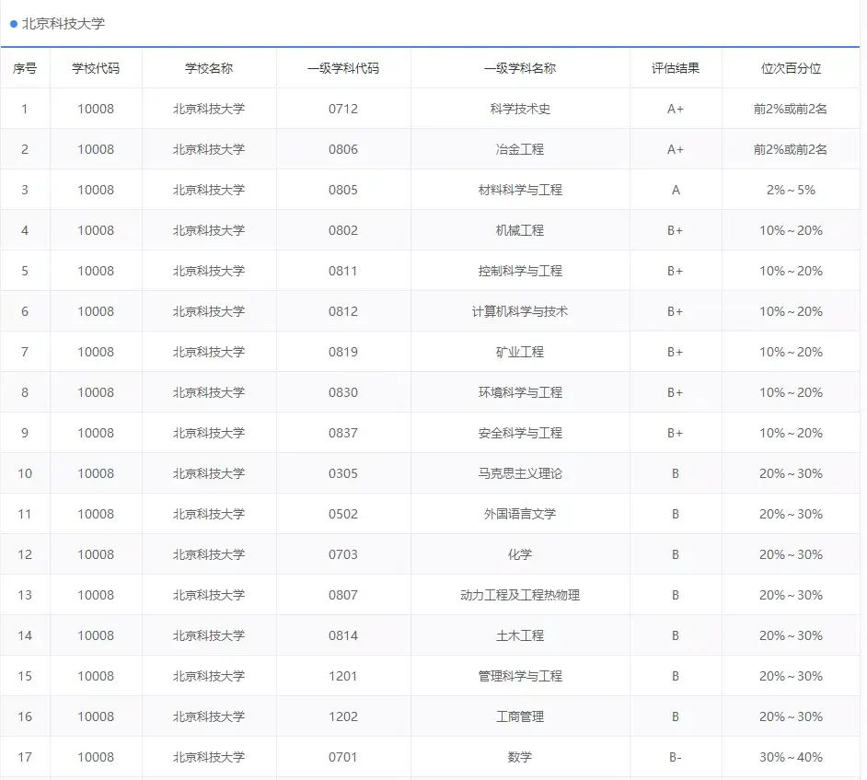The width and height of the screenshot is (867, 780).
Task: Click the 一级学科名称 column header
Action: [520, 68]
